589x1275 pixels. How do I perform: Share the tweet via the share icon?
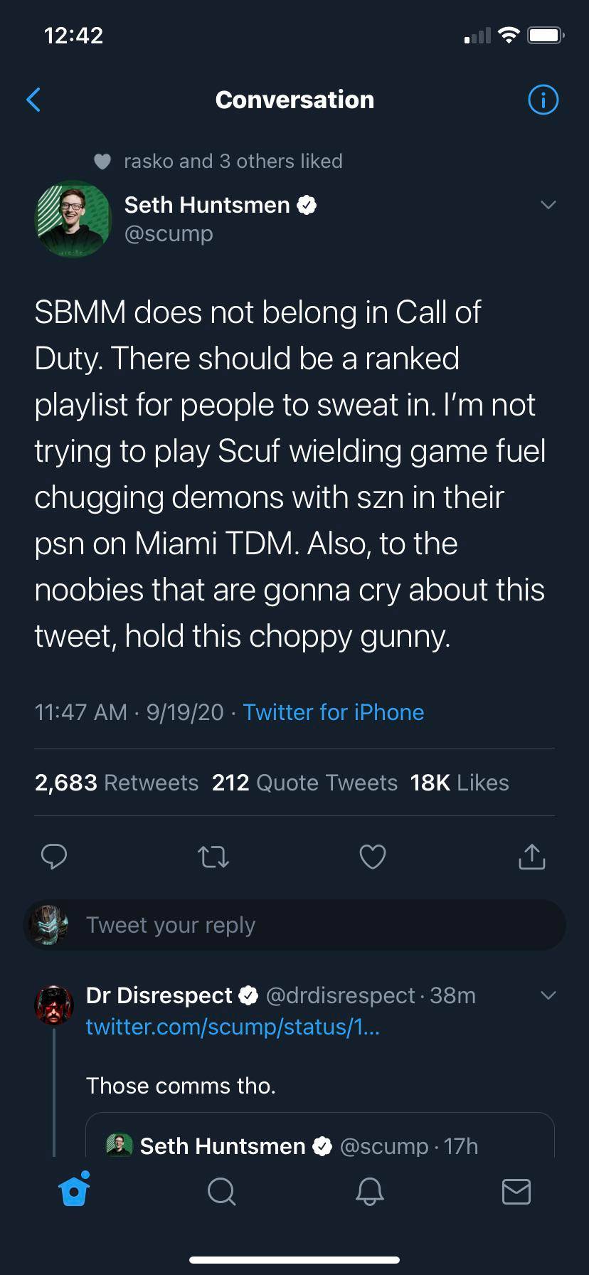(x=531, y=857)
